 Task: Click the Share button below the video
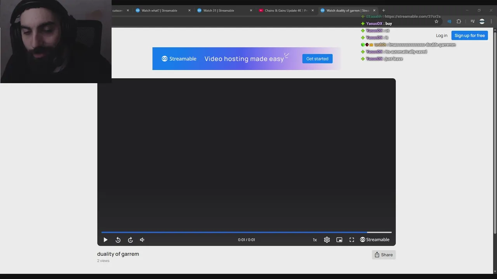[x=384, y=255]
